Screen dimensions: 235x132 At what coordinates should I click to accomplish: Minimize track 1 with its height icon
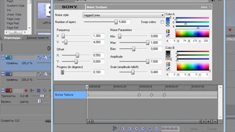click(x=3, y=57)
